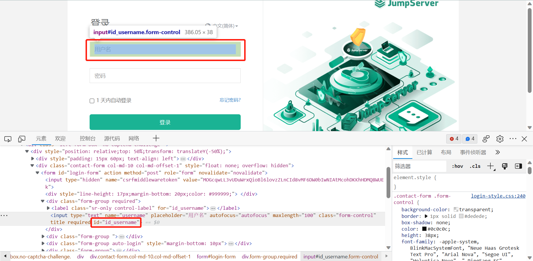Select the inspect element picker tool

click(8, 139)
